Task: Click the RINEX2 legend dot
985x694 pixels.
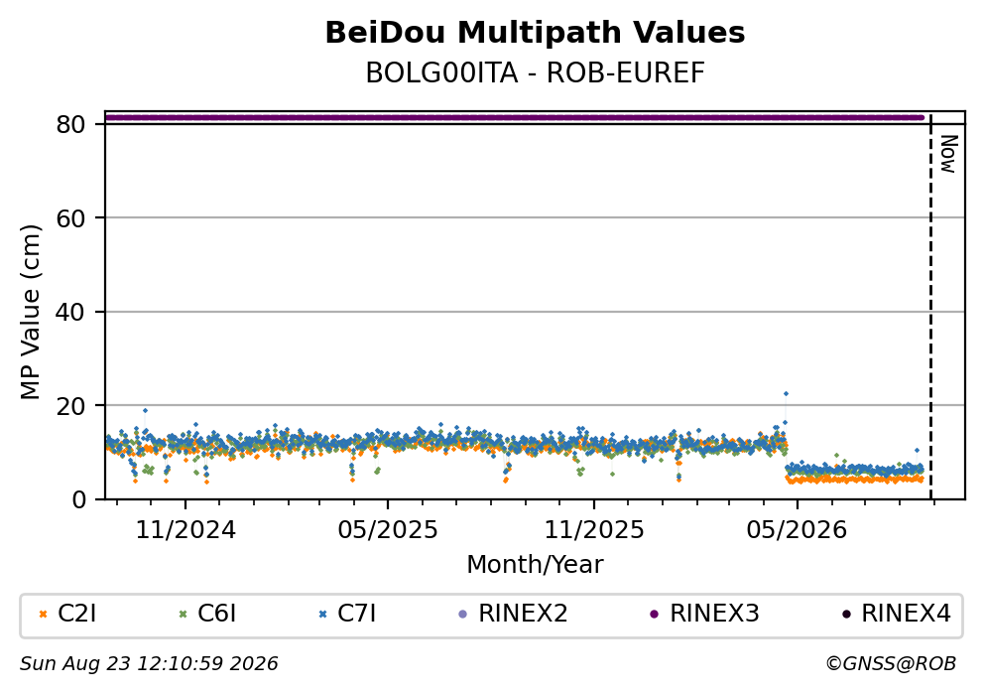Action: [463, 615]
